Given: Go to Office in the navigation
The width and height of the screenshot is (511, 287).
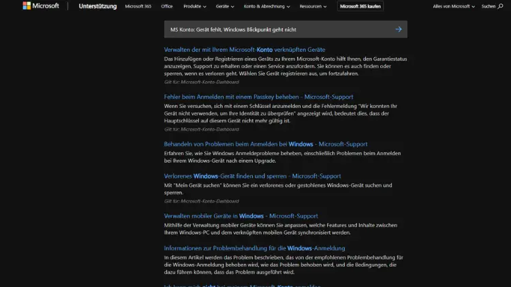Looking at the screenshot, I should click(x=167, y=6).
